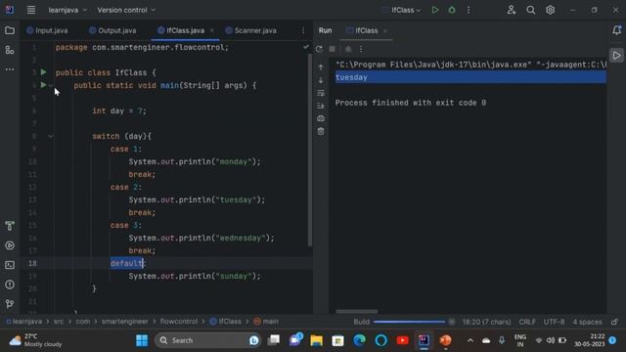The image size is (626, 352).
Task: Open Microsoft Edge from taskbar
Action: click(x=359, y=340)
